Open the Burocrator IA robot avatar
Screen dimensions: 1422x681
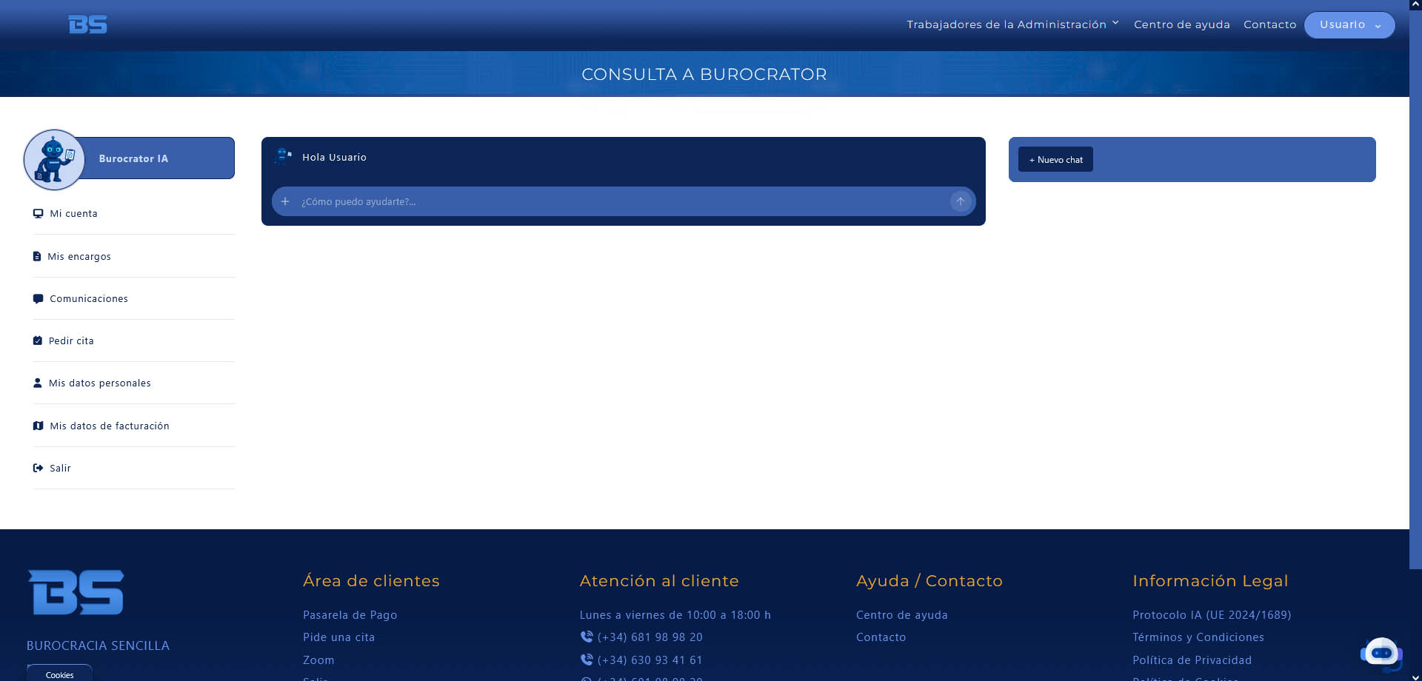pos(54,160)
